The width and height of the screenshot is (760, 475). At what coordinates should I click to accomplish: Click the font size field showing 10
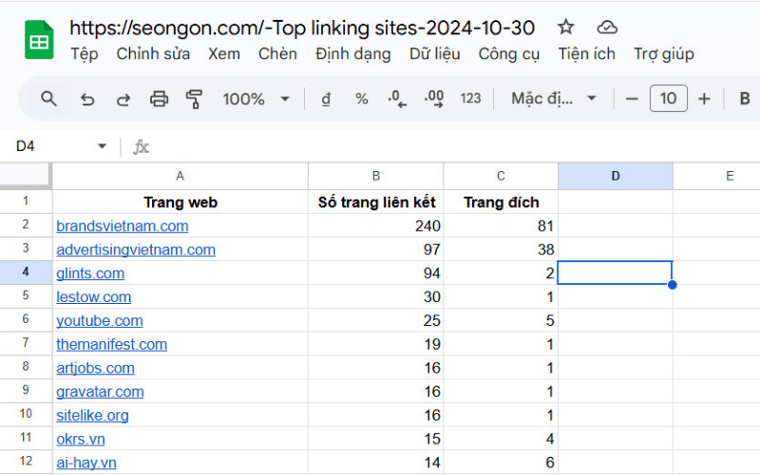(669, 99)
